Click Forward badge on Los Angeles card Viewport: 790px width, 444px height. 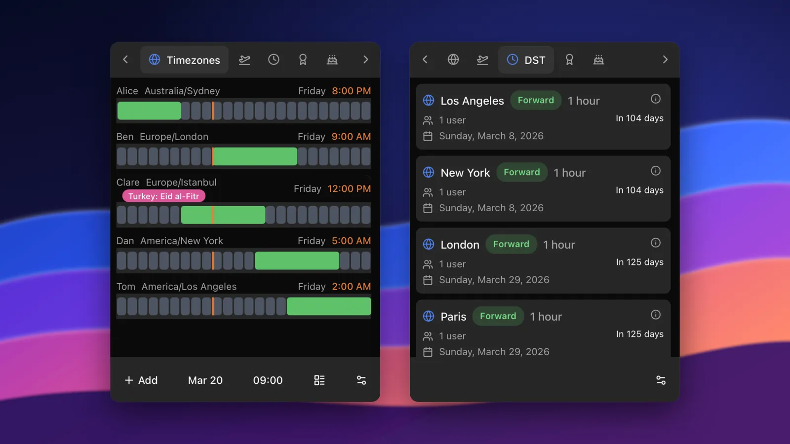pos(536,100)
